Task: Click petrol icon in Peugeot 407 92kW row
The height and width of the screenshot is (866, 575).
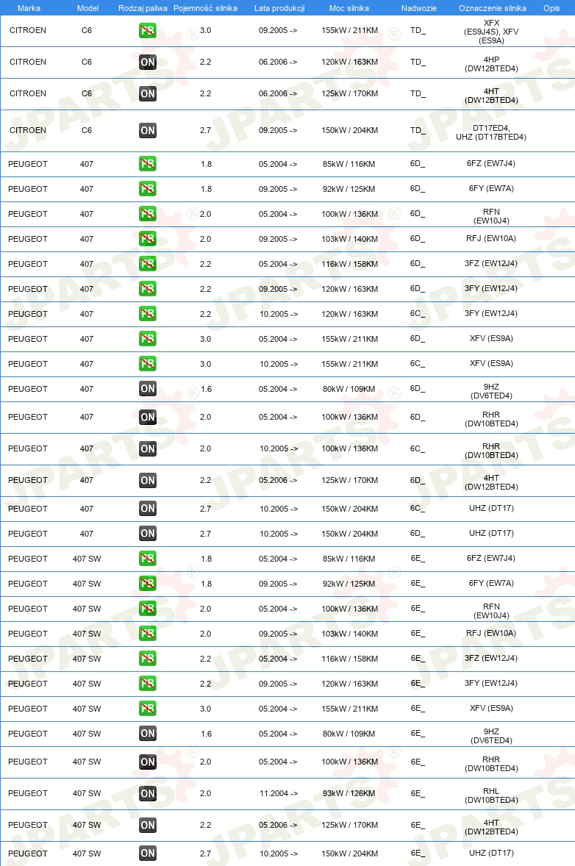Action: [x=148, y=188]
